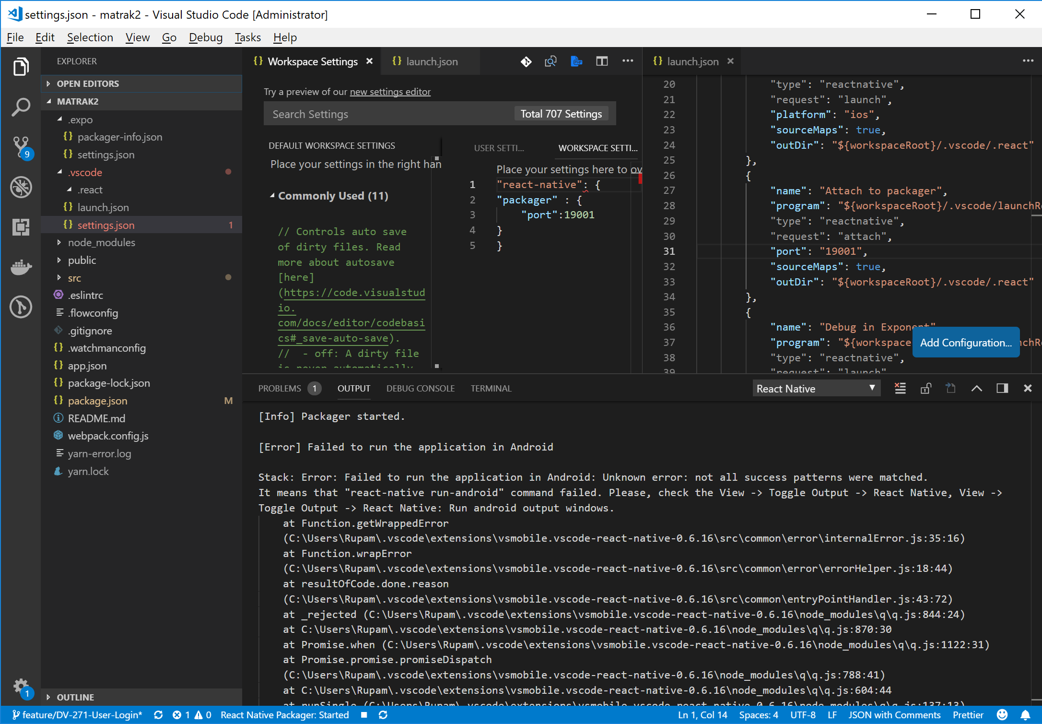Toggle the output panel scroll lock
Viewport: 1042px width, 724px height.
tap(925, 388)
